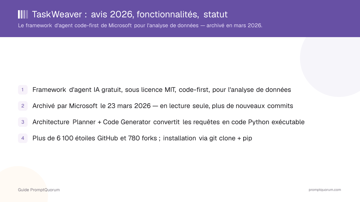Open the Guide PromptQuorum footer label

click(39, 190)
